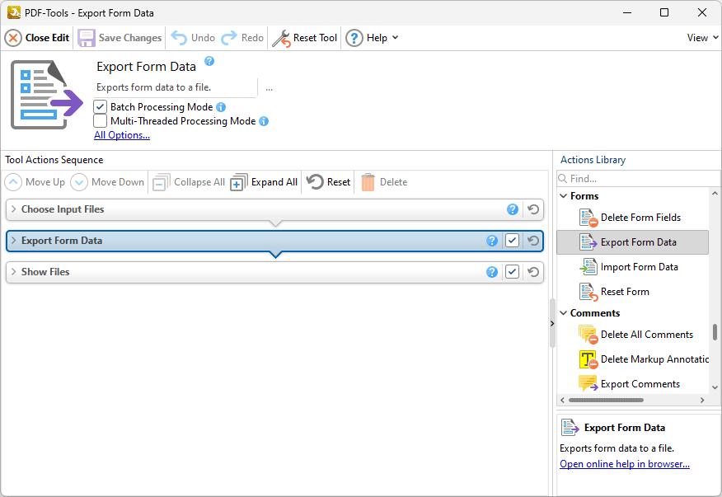Click the ellipsis button beside description
The height and width of the screenshot is (497, 722).
[x=269, y=88]
